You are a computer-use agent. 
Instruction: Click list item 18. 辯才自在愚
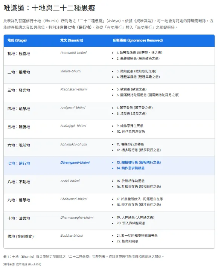point(139,205)
